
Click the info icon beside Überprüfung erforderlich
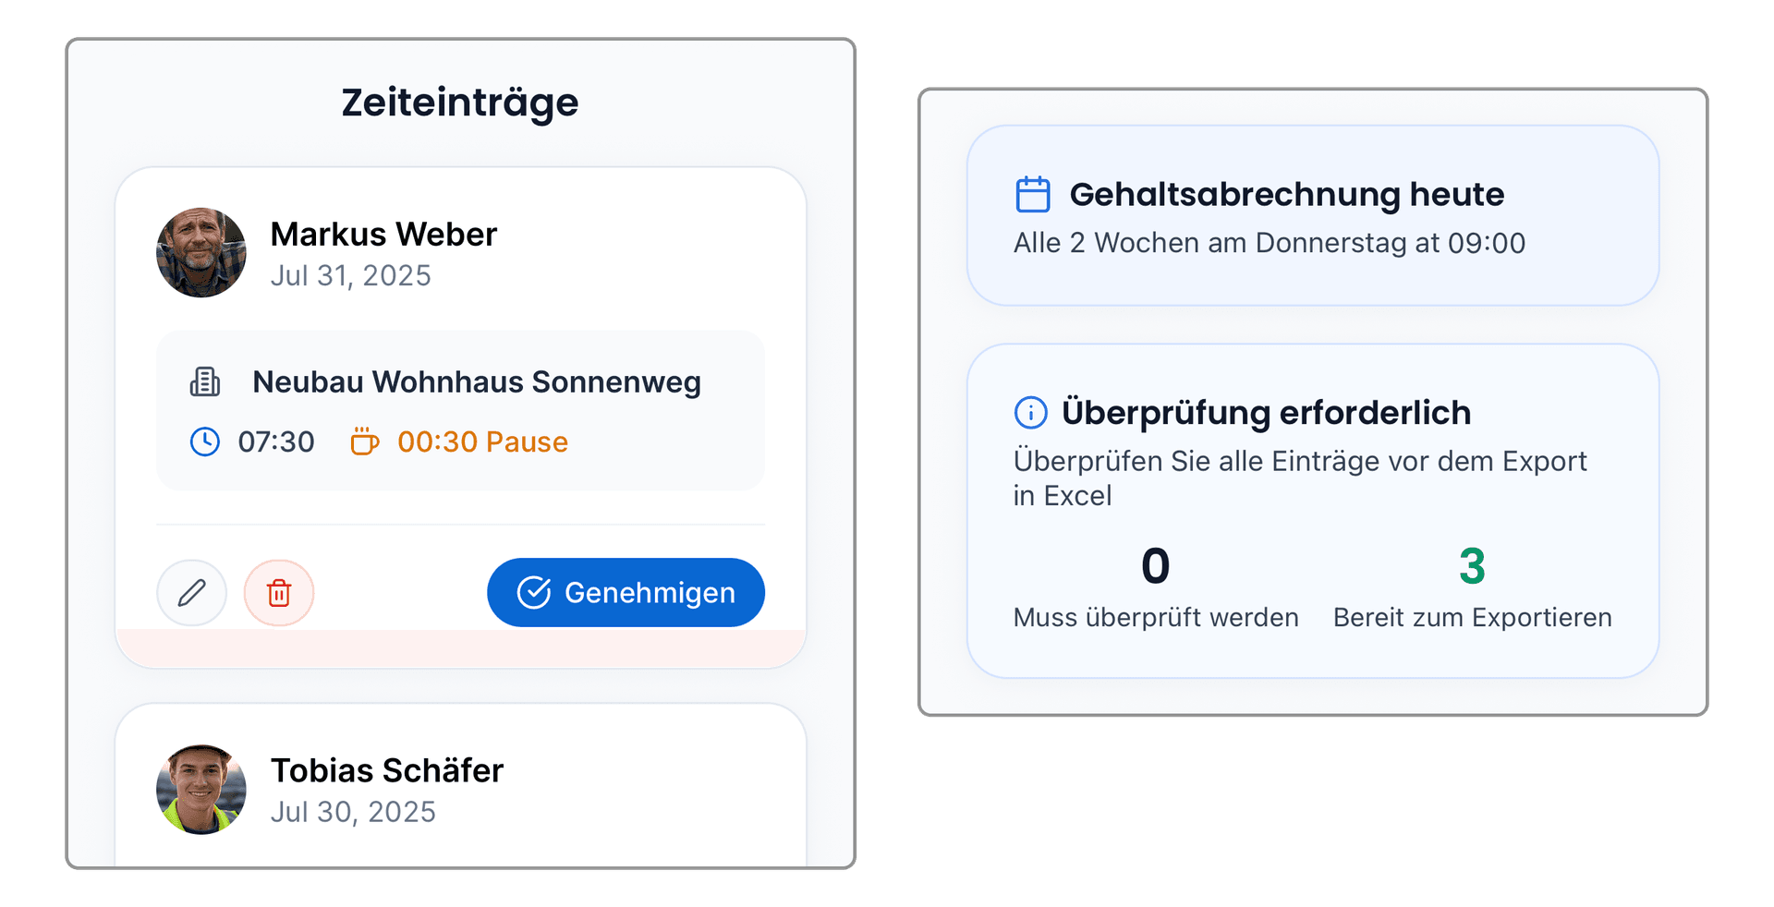(1030, 413)
